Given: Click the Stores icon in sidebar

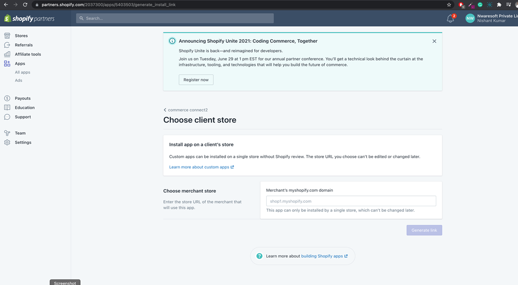Looking at the screenshot, I should [7, 36].
